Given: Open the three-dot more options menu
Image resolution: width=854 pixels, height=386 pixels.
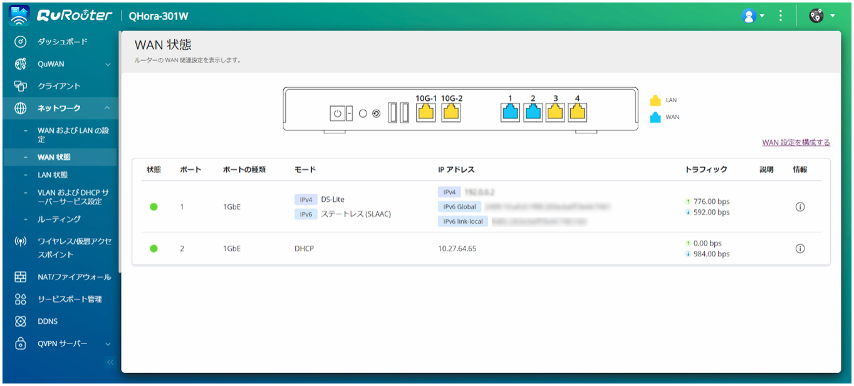Looking at the screenshot, I should coord(780,16).
